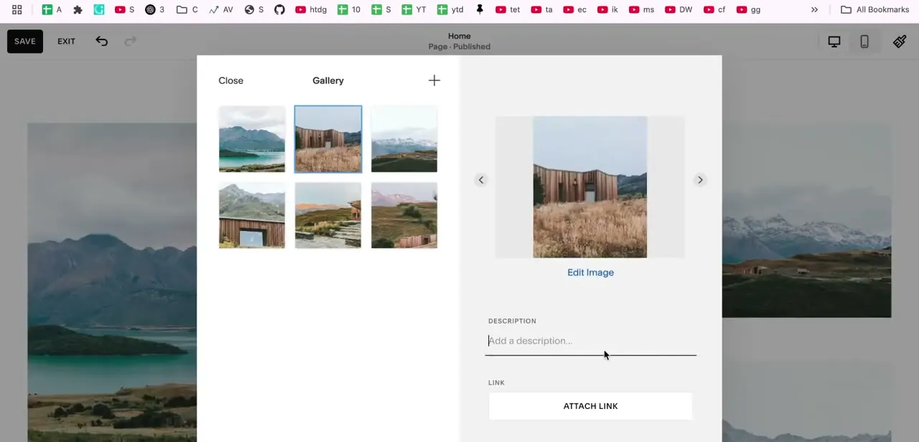Click the SAVE button
Image resolution: width=919 pixels, height=442 pixels.
25,41
